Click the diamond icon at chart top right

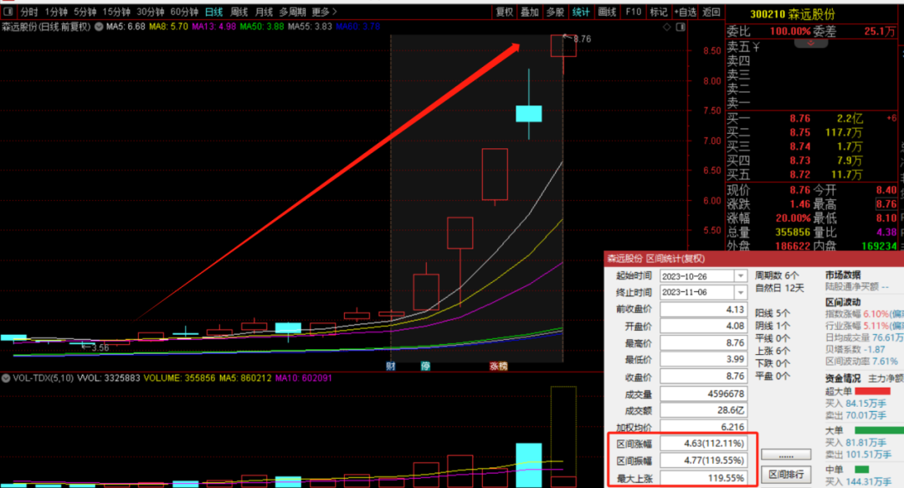coord(667,27)
